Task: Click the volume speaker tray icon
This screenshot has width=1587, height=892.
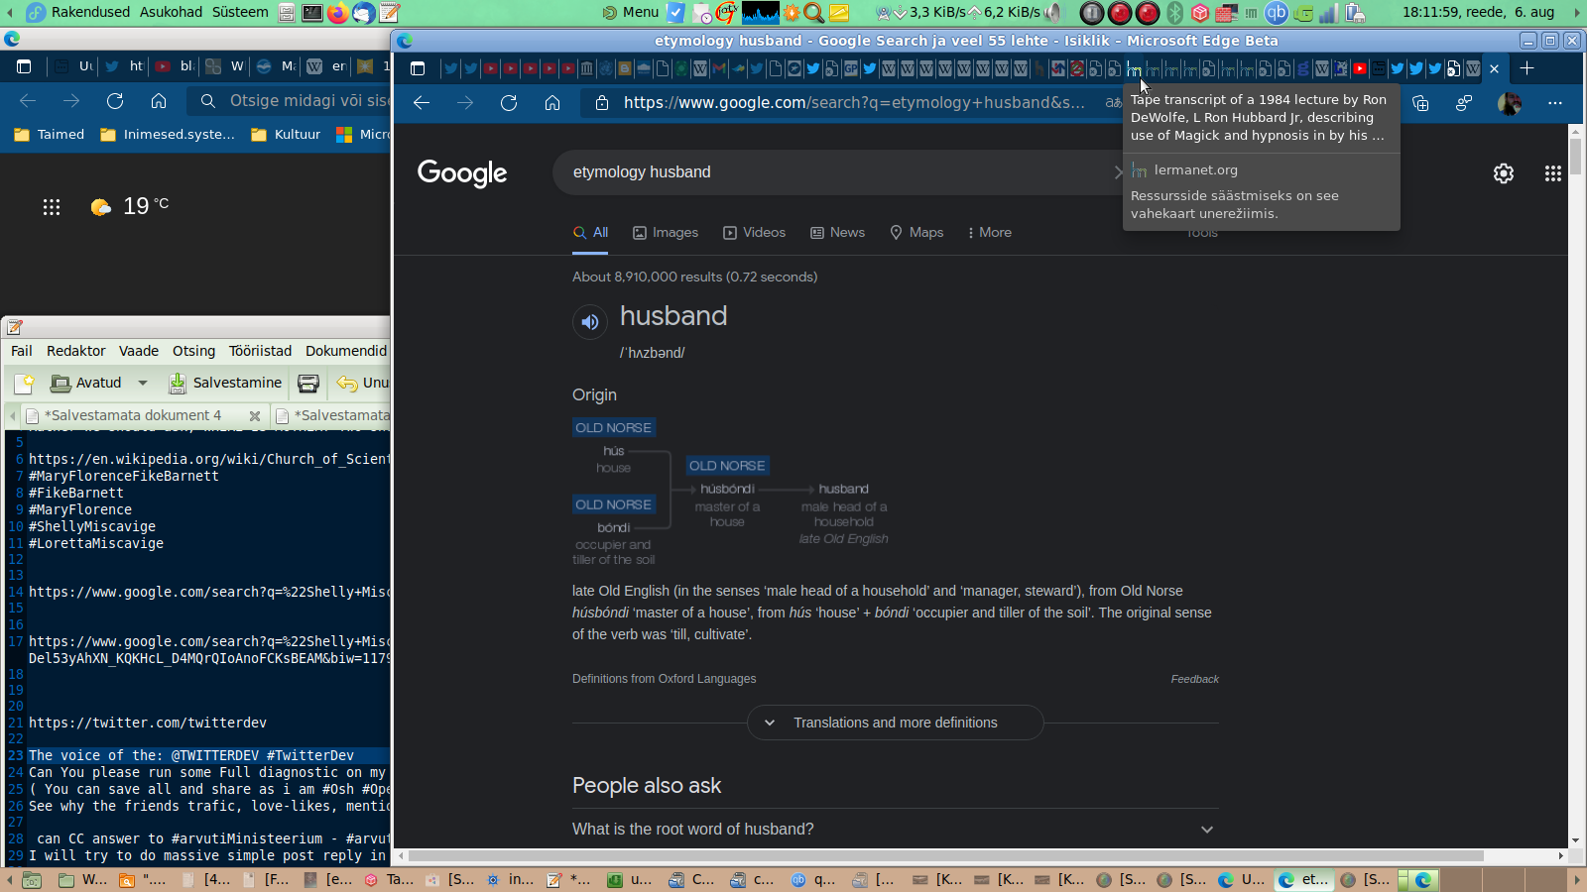Action: pyautogui.click(x=1052, y=13)
